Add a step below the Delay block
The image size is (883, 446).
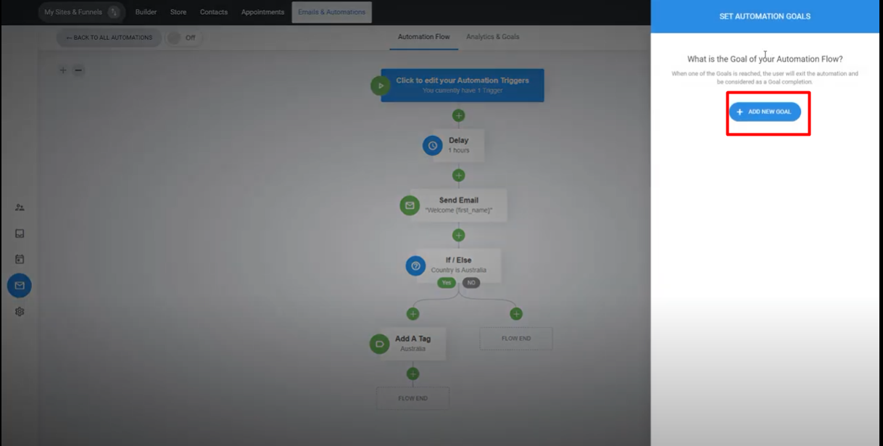click(x=458, y=175)
